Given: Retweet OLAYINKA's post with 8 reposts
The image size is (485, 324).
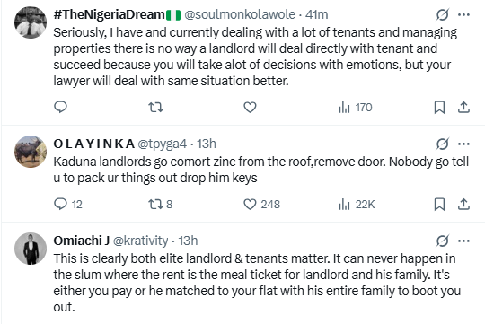Looking at the screenshot, I should (160, 204).
